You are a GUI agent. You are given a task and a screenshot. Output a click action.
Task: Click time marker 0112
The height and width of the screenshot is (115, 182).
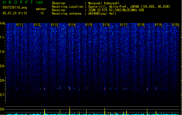pyautogui.click(x=37, y=25)
